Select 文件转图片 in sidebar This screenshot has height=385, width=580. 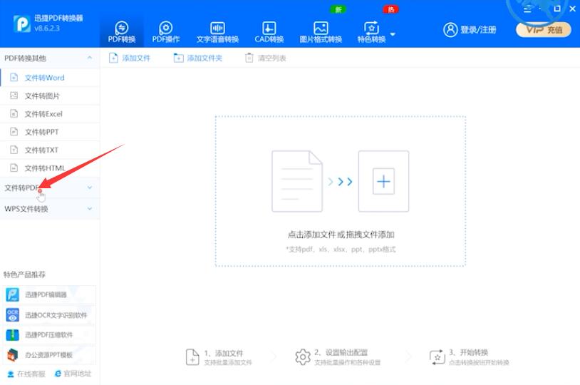(50, 96)
